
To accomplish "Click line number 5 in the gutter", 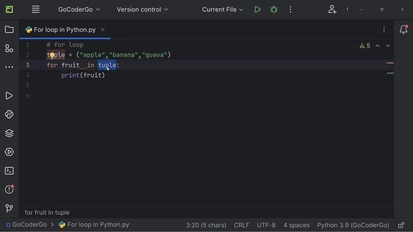I will point(28,86).
